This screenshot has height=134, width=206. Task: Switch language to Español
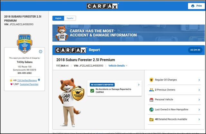pyautogui.click(x=70, y=18)
